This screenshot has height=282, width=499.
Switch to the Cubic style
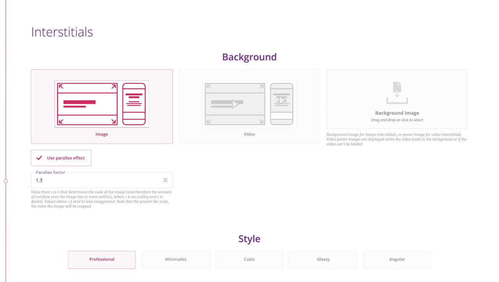[x=249, y=259]
